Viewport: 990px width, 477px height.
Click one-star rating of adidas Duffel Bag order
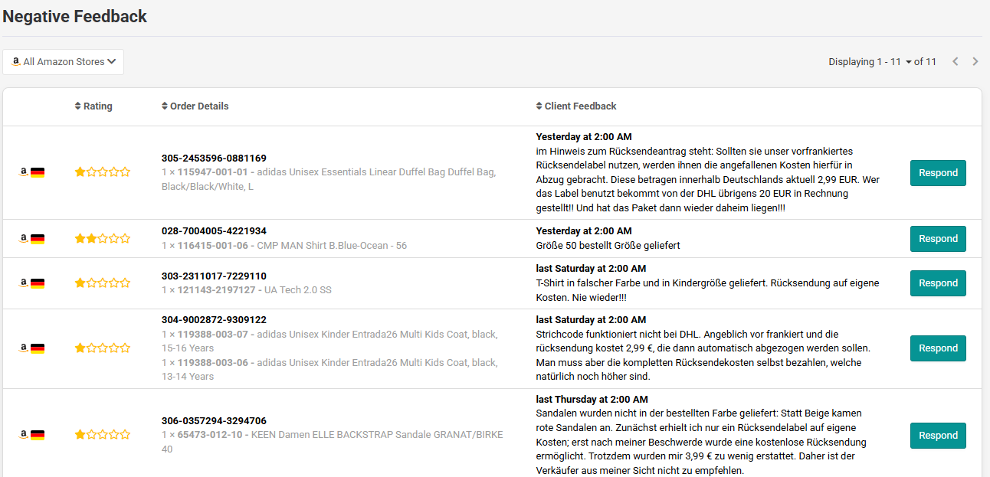[102, 172]
